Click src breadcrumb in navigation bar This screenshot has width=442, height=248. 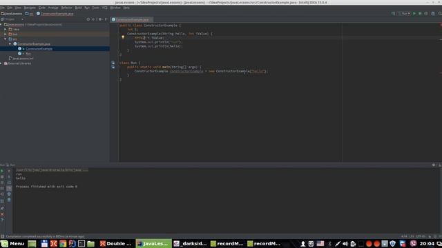(29, 14)
